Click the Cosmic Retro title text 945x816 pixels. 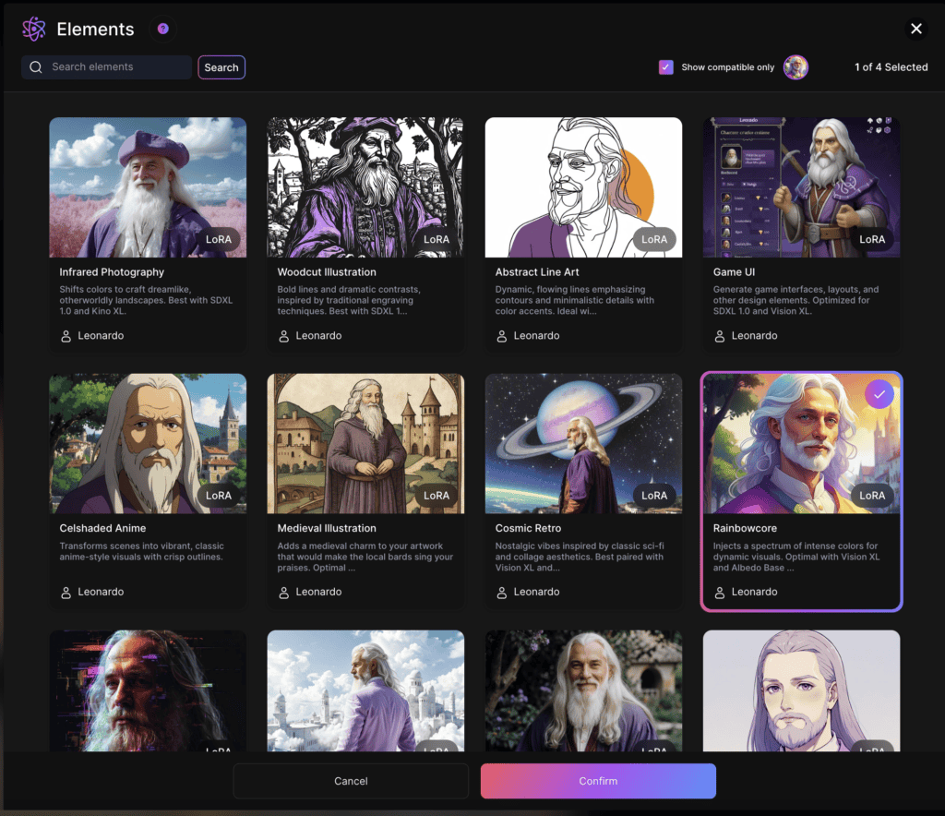point(528,528)
